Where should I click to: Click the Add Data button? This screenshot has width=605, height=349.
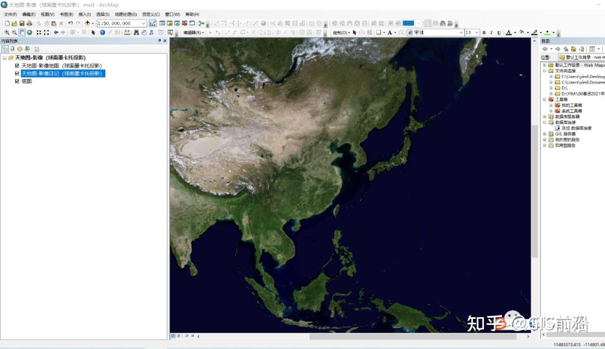pyautogui.click(x=87, y=23)
